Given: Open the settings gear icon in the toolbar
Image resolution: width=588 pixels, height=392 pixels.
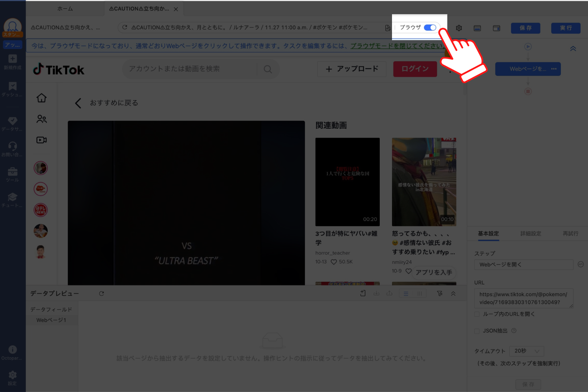Looking at the screenshot, I should pos(459,28).
